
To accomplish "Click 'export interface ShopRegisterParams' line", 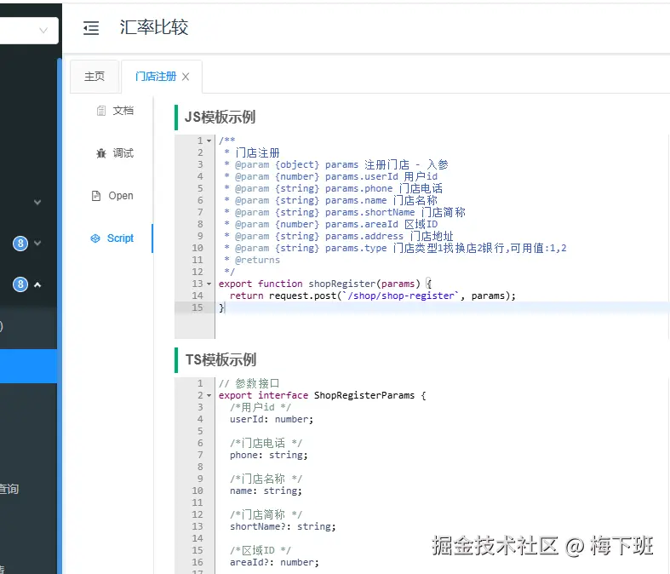I will point(322,395).
